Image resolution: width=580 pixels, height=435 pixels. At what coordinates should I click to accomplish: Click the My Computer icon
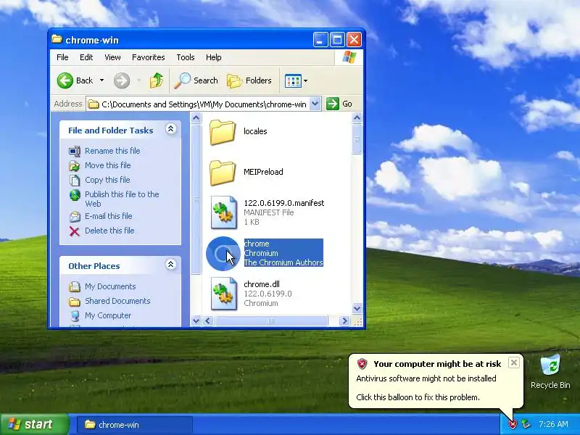75,316
